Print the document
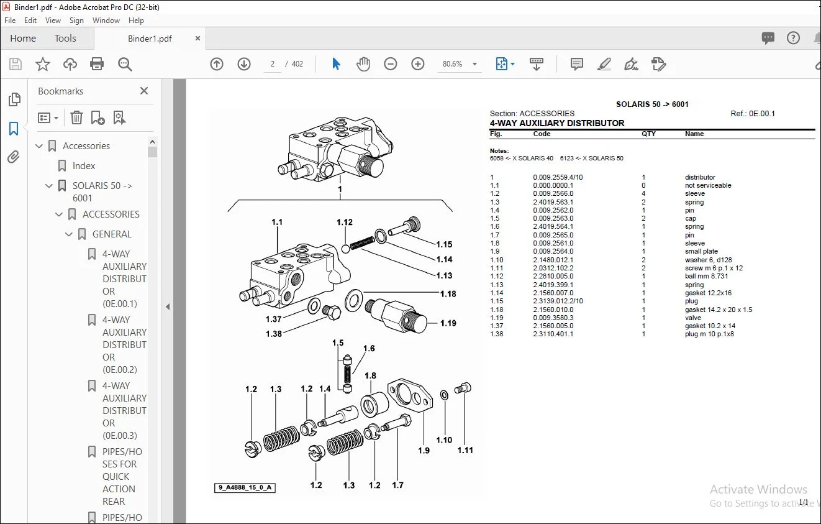Viewport: 821px width, 524px height. pos(97,64)
